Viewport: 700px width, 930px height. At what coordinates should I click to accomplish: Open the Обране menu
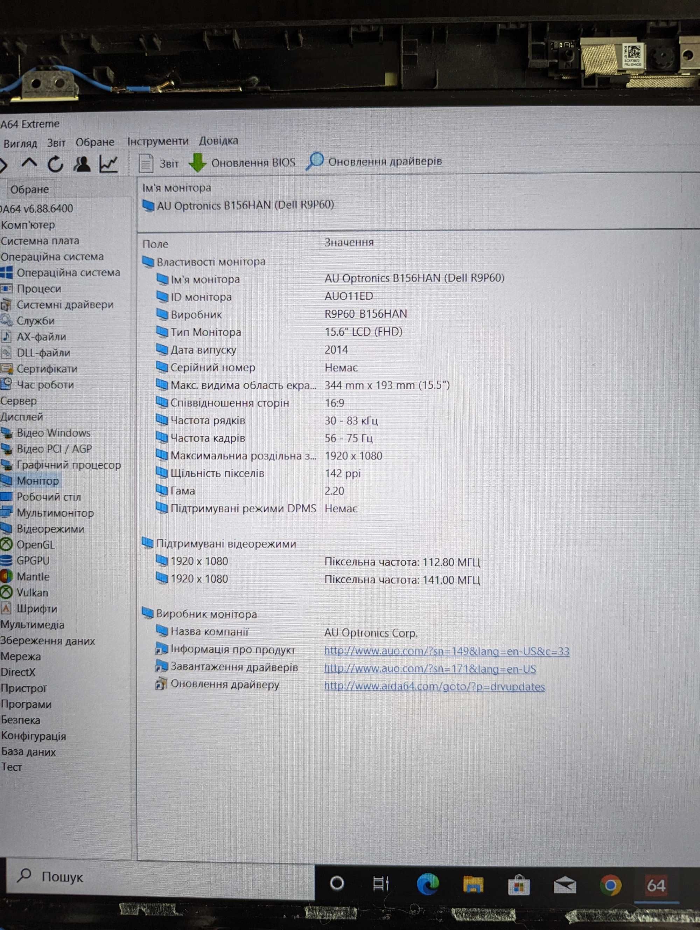[95, 142]
